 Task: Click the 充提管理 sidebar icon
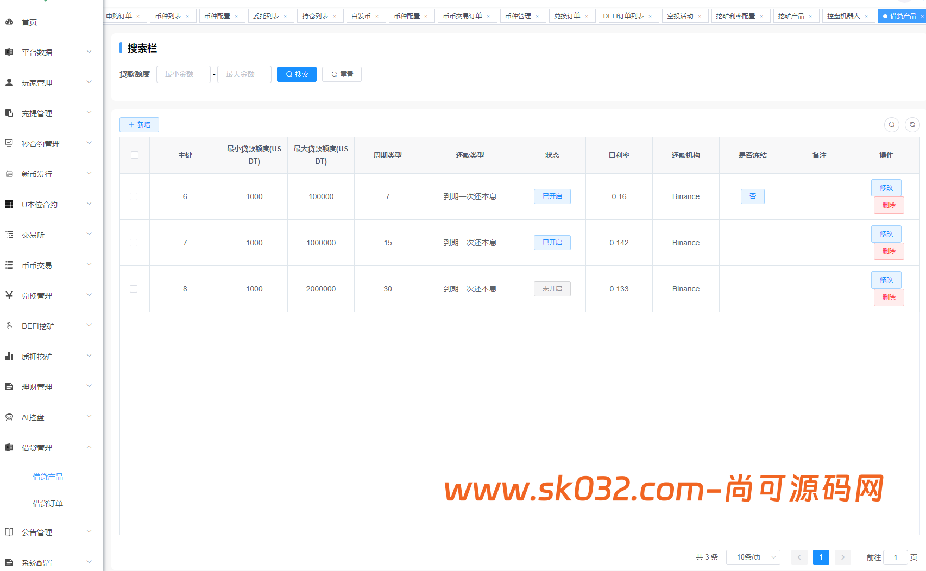9,113
